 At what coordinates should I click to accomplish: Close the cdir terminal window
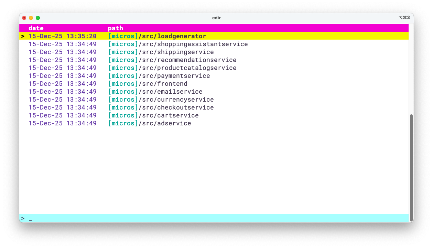[24, 18]
